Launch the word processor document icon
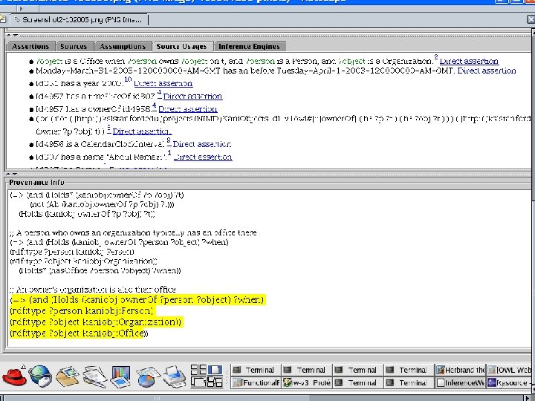The height and width of the screenshot is (401, 535). (94, 376)
